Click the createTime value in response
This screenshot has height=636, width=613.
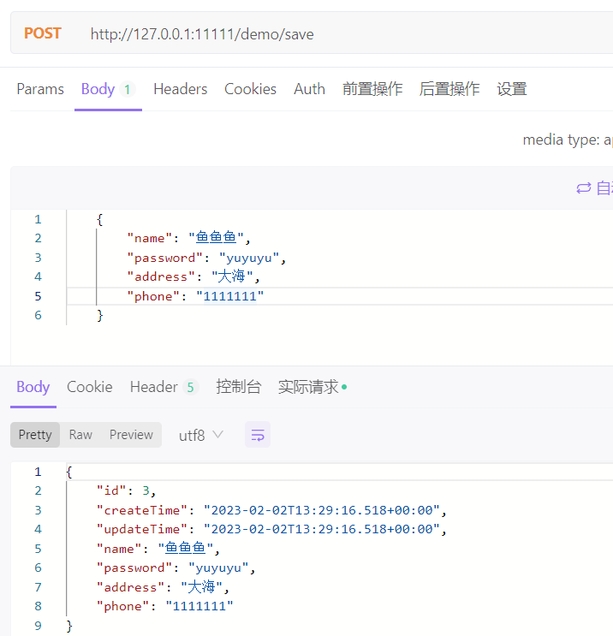[322, 510]
